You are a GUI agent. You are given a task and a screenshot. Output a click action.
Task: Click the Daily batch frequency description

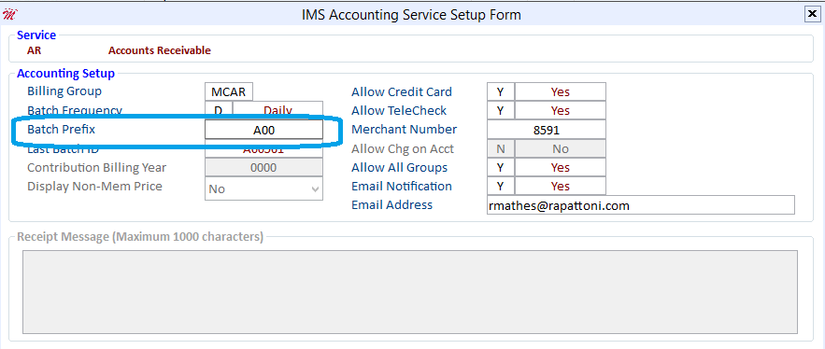click(x=277, y=110)
